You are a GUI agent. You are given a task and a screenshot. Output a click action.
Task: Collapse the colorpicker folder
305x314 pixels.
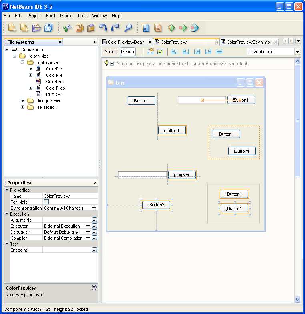(x=23, y=62)
